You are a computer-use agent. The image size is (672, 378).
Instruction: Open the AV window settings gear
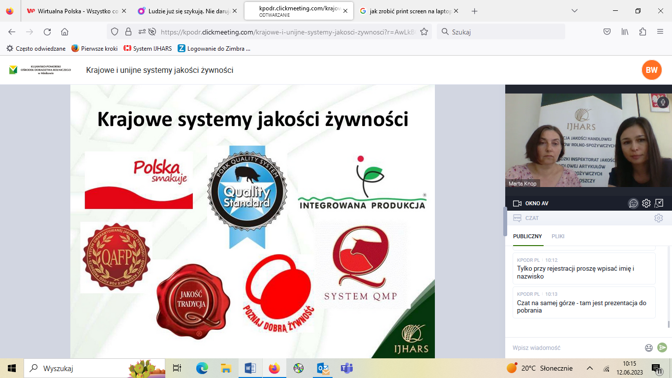click(x=646, y=203)
